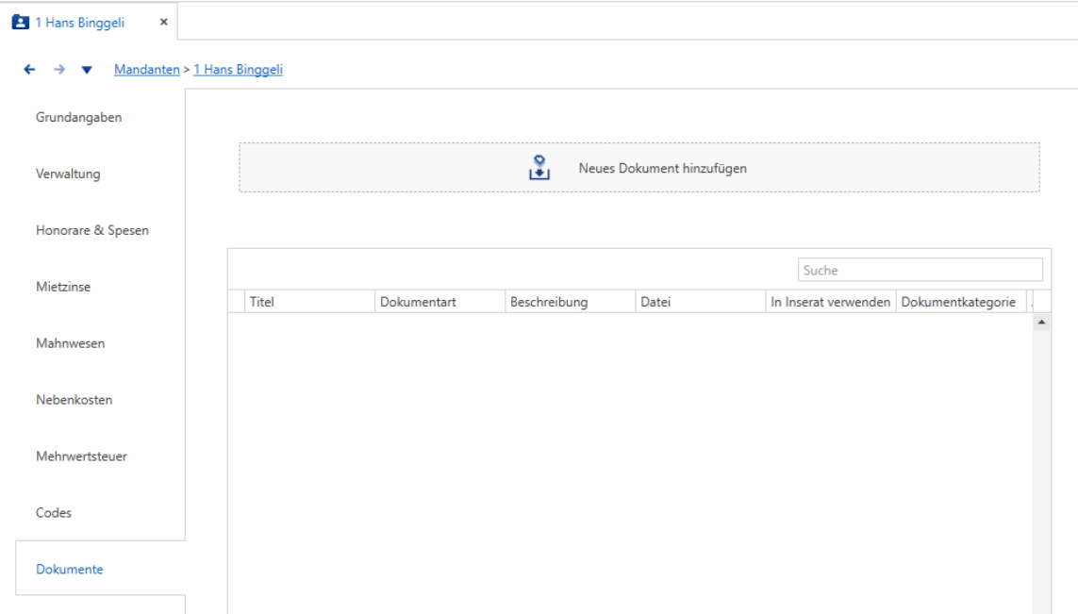This screenshot has height=614, width=1078.
Task: Click the Dokumentkategorie column header
Action: tap(961, 302)
